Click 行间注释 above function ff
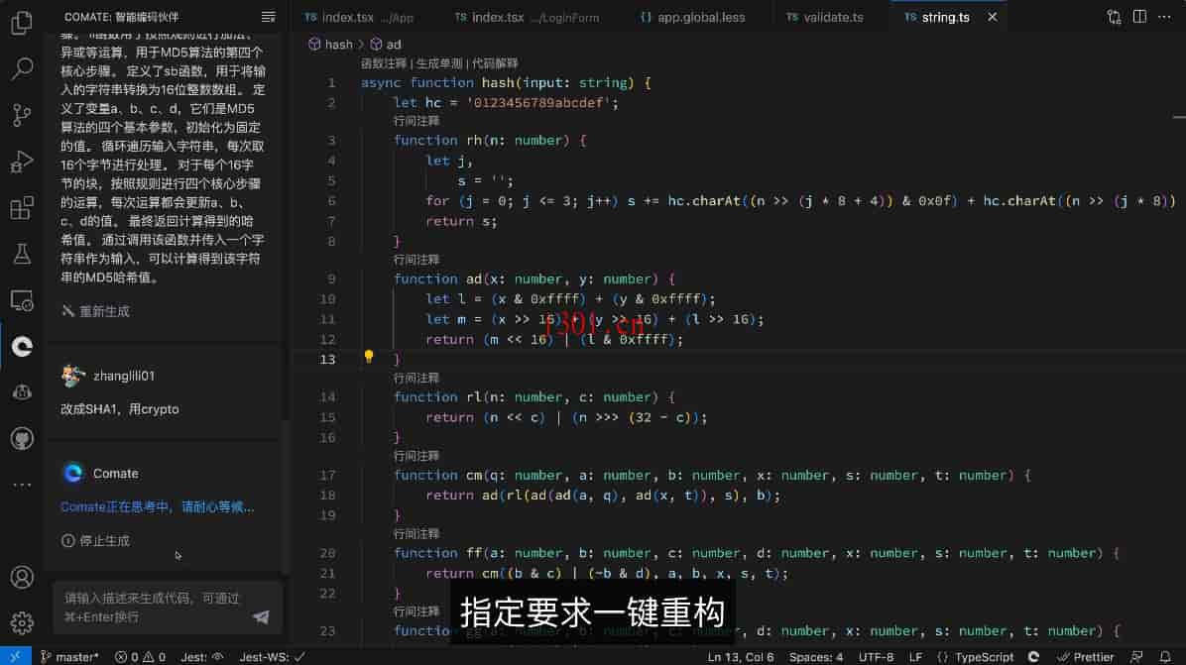This screenshot has width=1186, height=665. [416, 534]
